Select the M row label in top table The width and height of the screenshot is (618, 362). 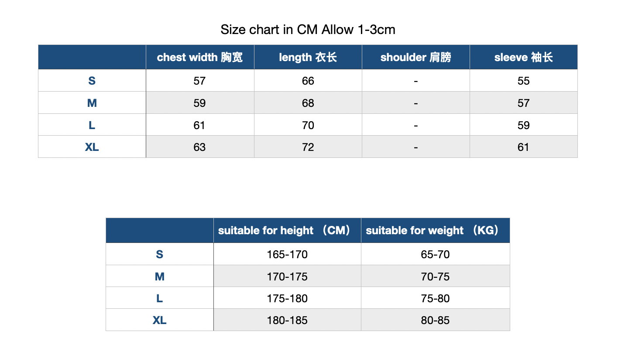(92, 103)
